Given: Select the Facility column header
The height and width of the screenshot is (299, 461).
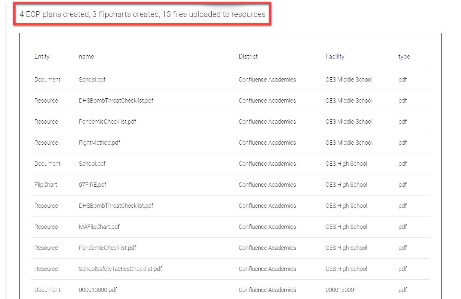Looking at the screenshot, I should coord(335,57).
